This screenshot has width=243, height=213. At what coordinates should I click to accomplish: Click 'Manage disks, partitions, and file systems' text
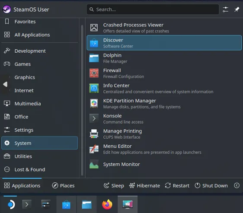coord(142,107)
